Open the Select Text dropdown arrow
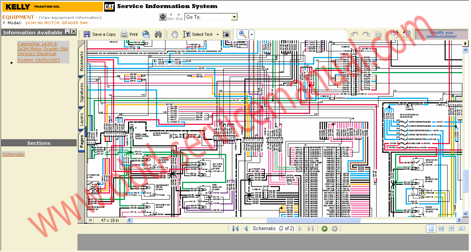The width and height of the screenshot is (471, 252). (x=218, y=34)
